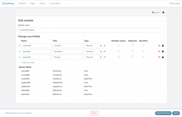Image resolution: width=182 pixels, height=117 pixels.
Task: Click drag handle of contactId row
Action: (19, 46)
